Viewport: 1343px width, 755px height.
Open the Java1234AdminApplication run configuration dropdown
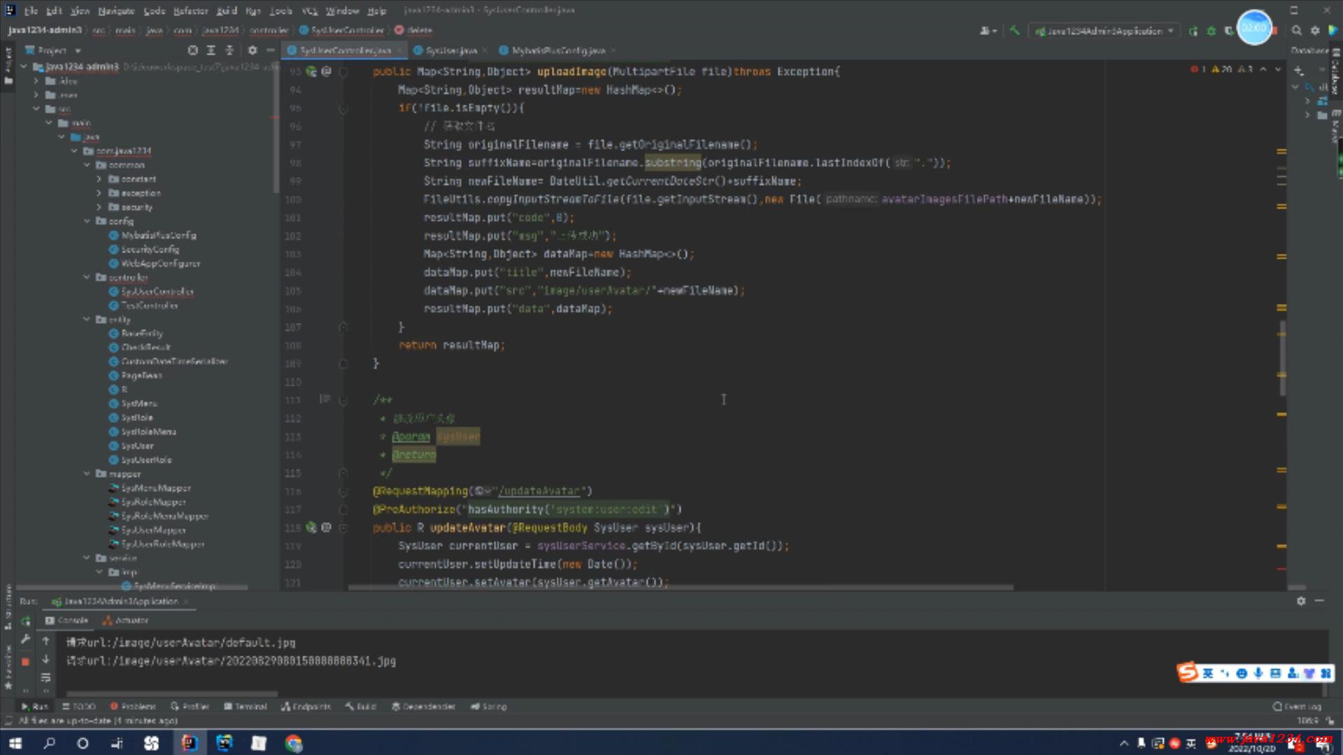(x=1105, y=31)
